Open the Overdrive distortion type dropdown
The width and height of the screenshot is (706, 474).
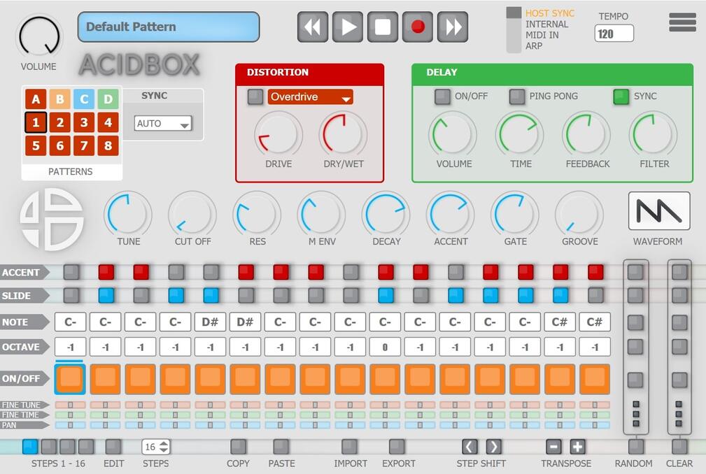(310, 97)
